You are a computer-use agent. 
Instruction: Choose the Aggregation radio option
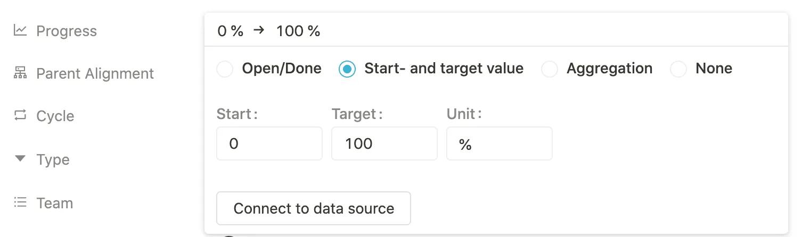[550, 69]
